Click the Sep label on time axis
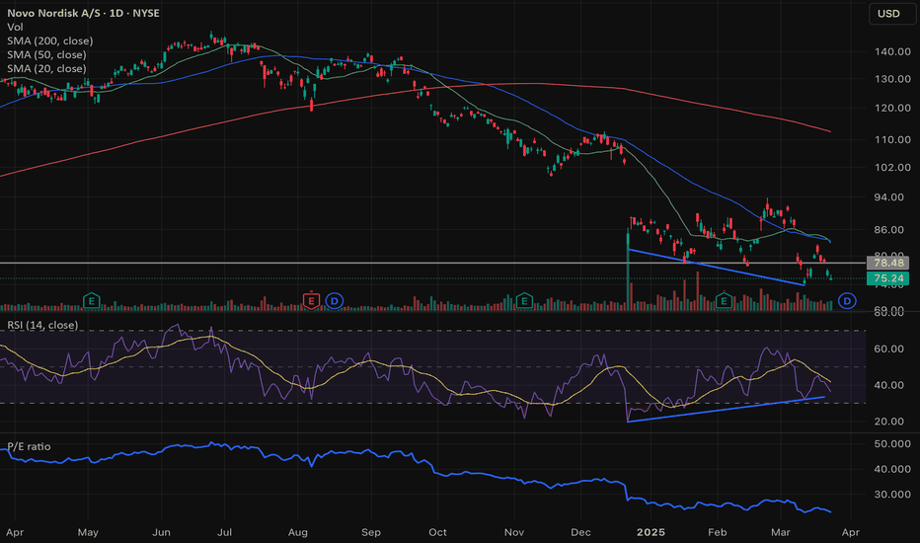The height and width of the screenshot is (543, 920). [371, 532]
